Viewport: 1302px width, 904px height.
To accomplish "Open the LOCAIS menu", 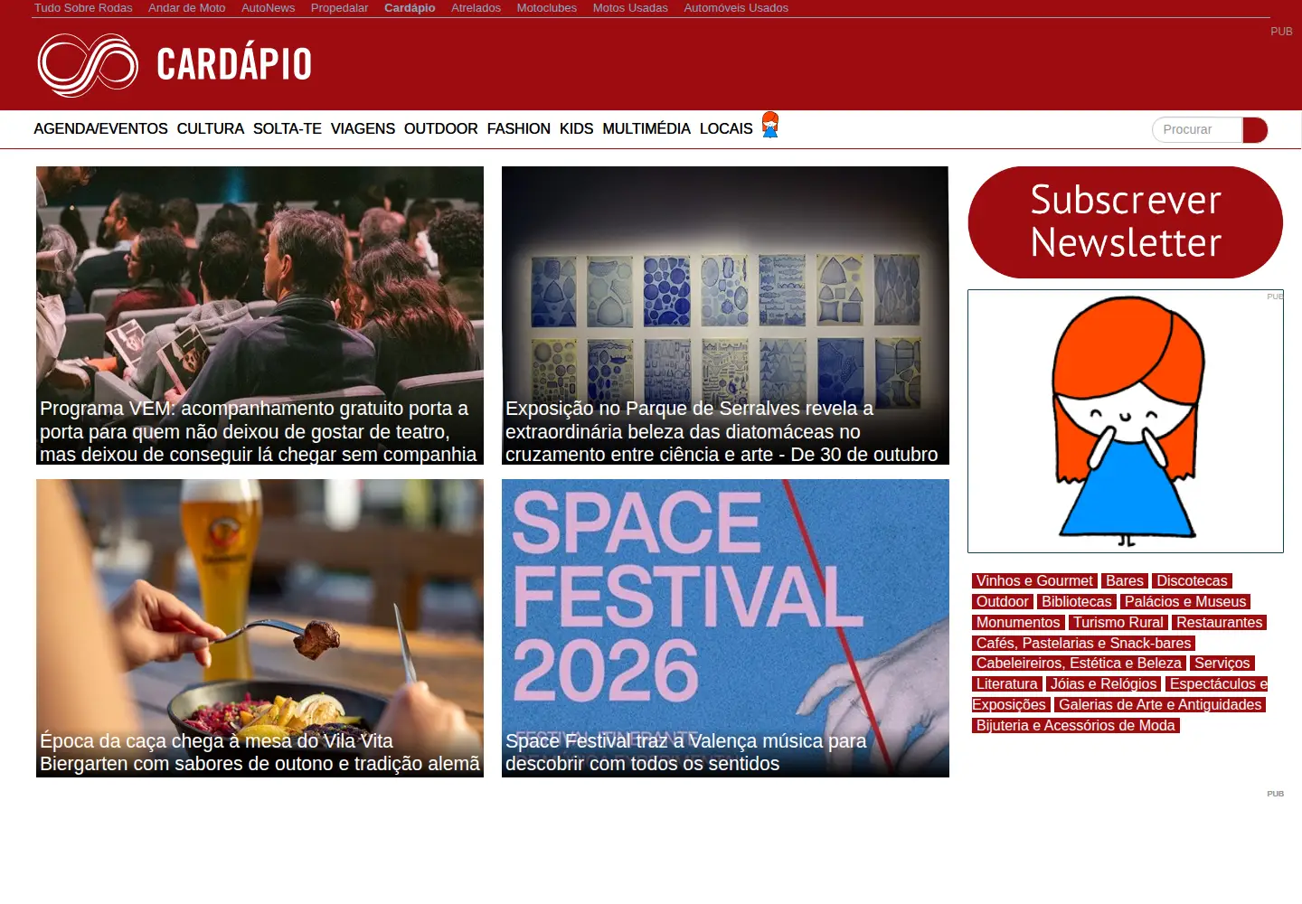I will point(726,129).
